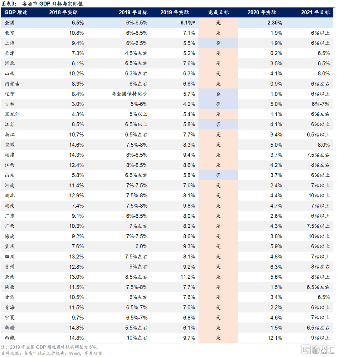
Task: Click the national 2.30% 2020 value
Action: 274,23
